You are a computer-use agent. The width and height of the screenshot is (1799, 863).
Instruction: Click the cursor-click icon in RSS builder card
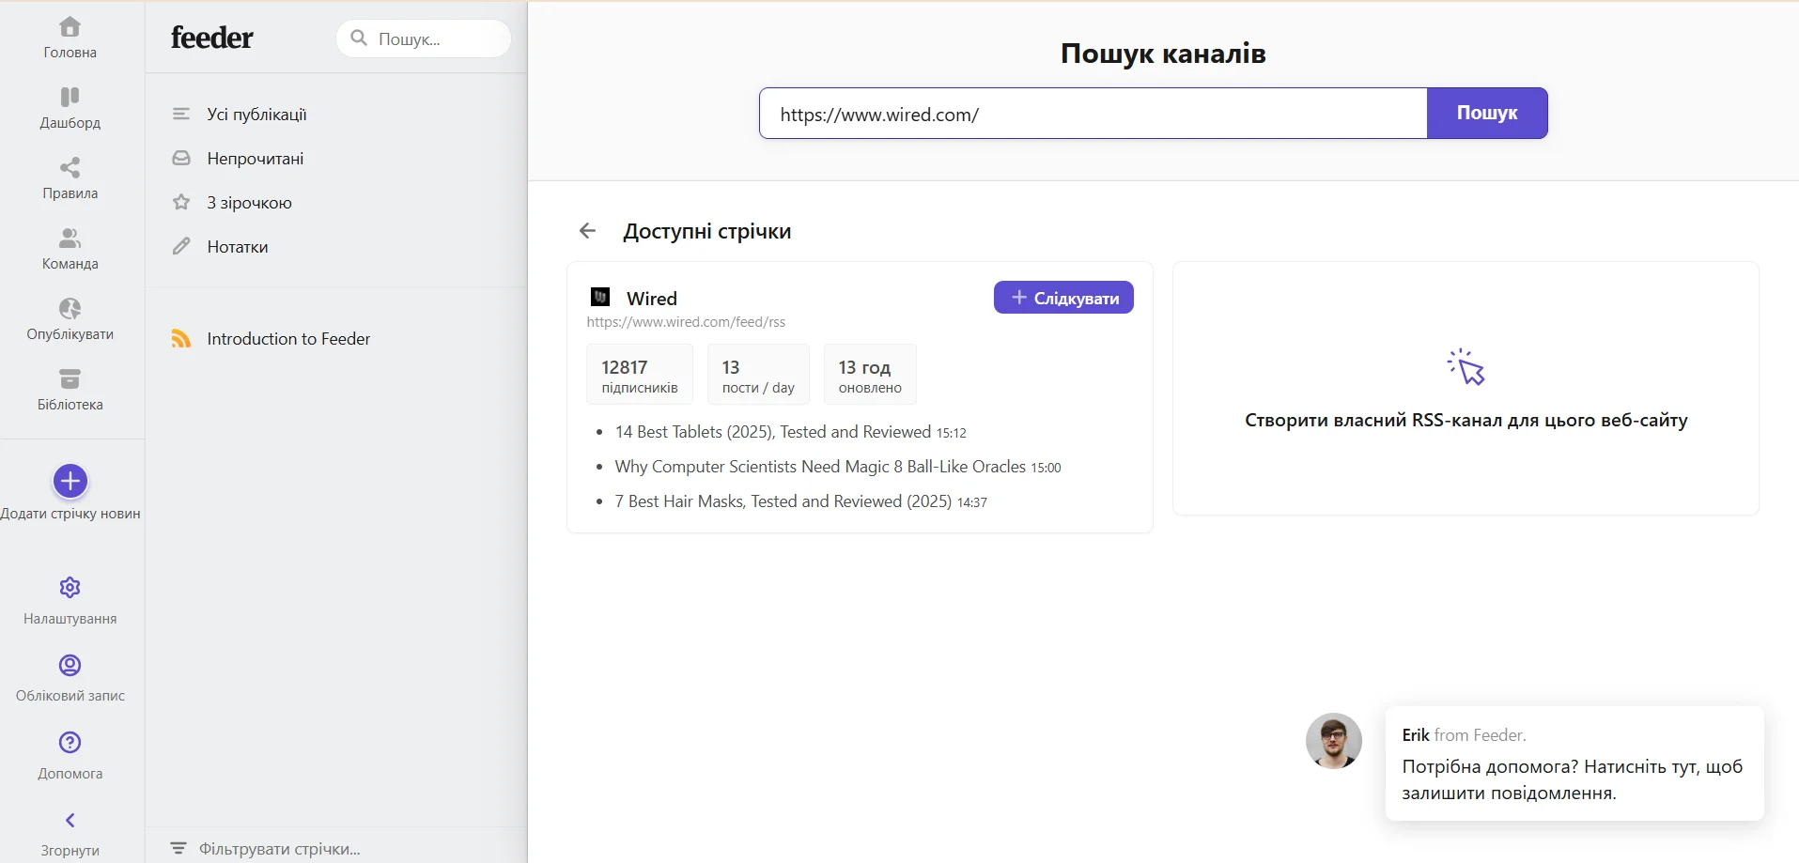click(x=1466, y=367)
